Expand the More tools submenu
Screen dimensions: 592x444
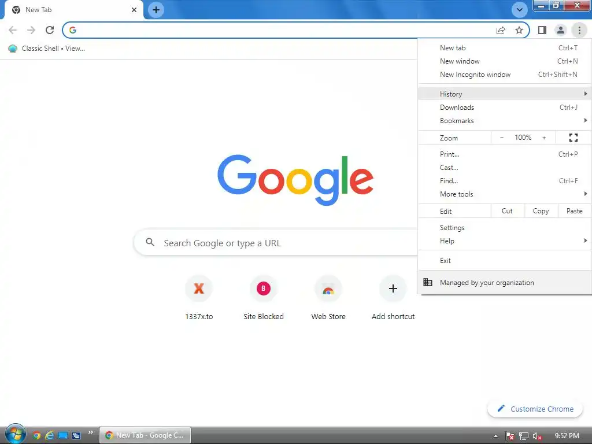pos(505,194)
